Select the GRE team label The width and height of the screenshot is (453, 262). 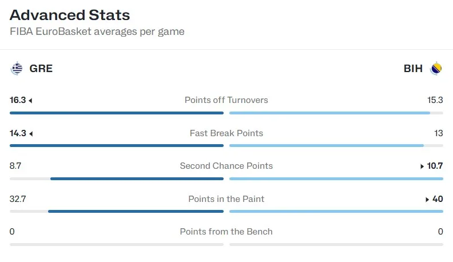point(41,69)
